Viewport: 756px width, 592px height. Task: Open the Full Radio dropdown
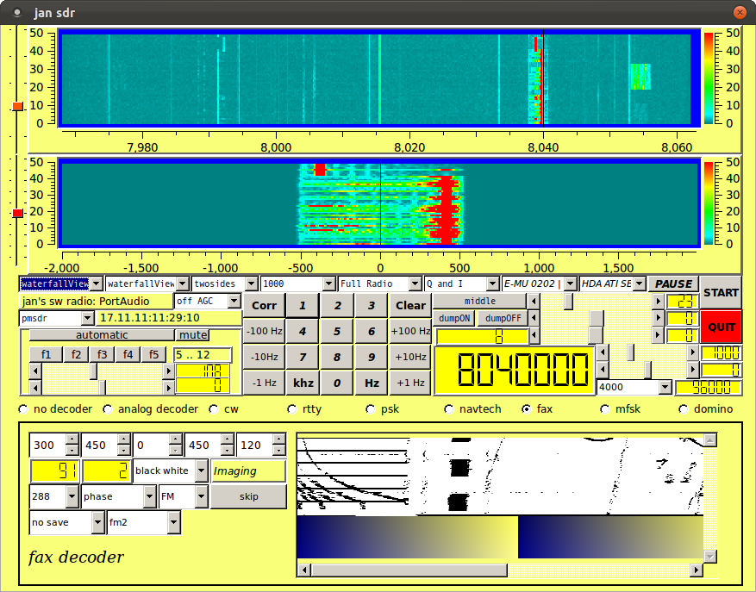(378, 284)
